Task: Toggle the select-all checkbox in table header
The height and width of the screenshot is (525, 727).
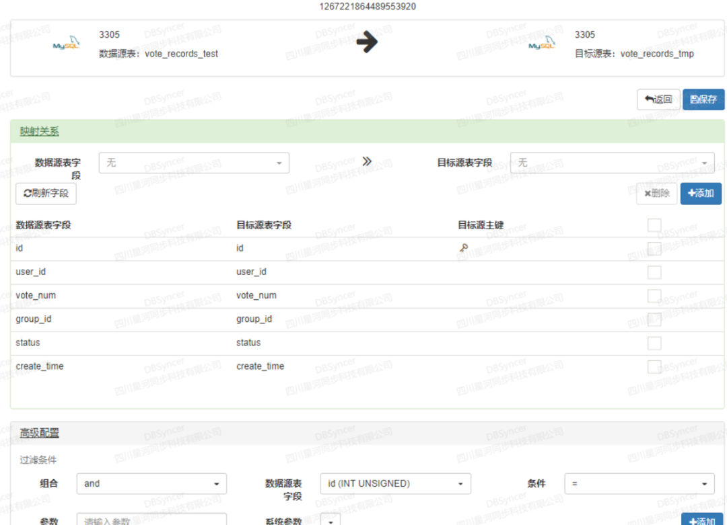Action: pyautogui.click(x=654, y=225)
